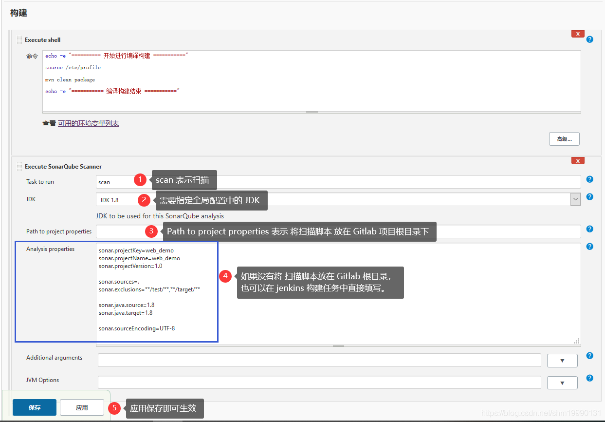Click inside the shell command text area
Screen dimensions: 605x422
(x=312, y=81)
